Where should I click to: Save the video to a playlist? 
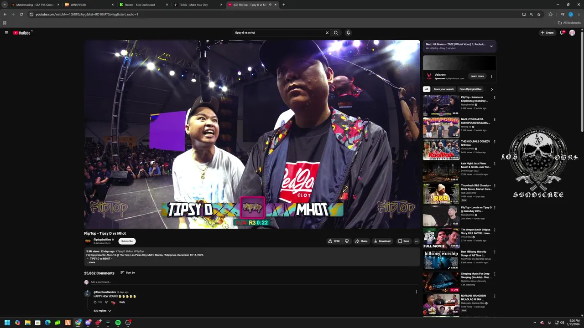click(403, 241)
